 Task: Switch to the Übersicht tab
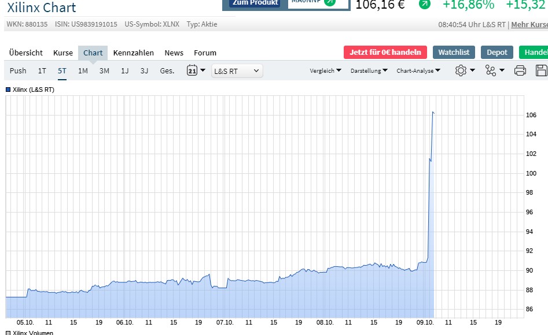[26, 53]
